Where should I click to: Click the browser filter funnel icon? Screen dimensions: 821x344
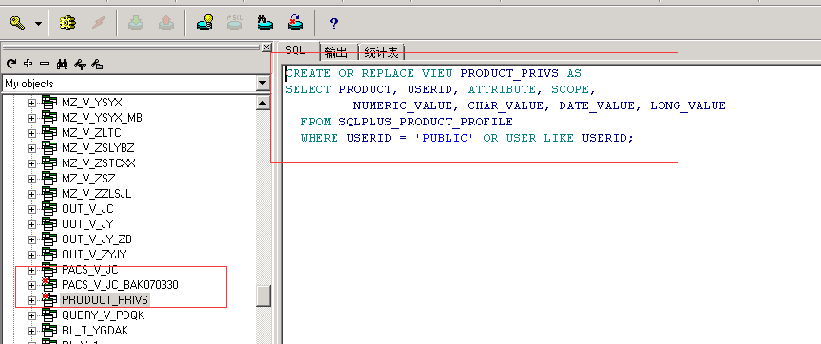[x=80, y=65]
